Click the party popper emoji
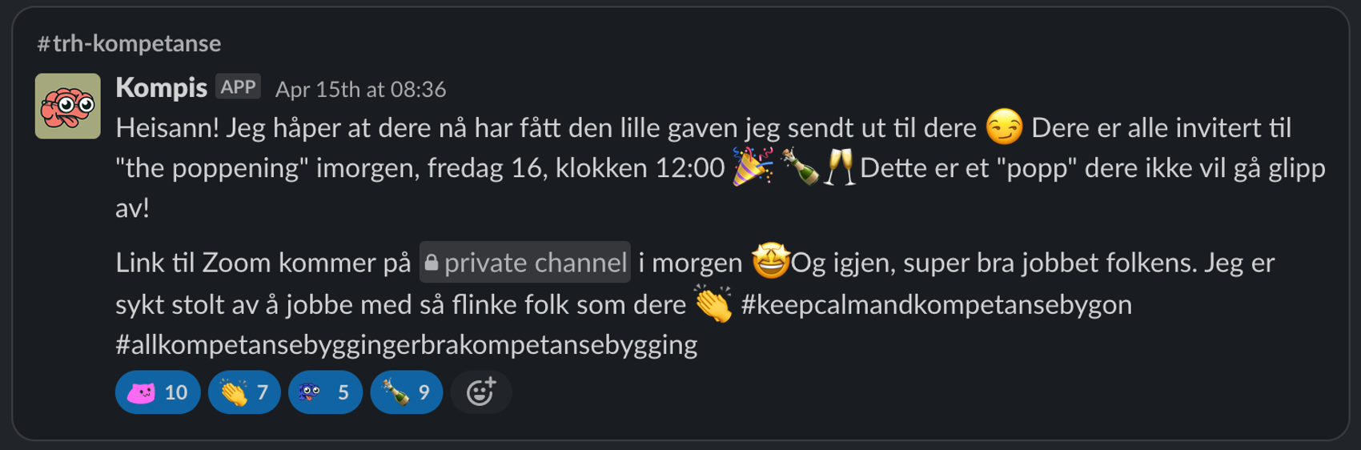 pyautogui.click(x=753, y=167)
